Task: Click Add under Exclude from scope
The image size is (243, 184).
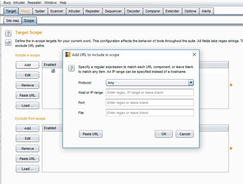Action: click(27, 128)
